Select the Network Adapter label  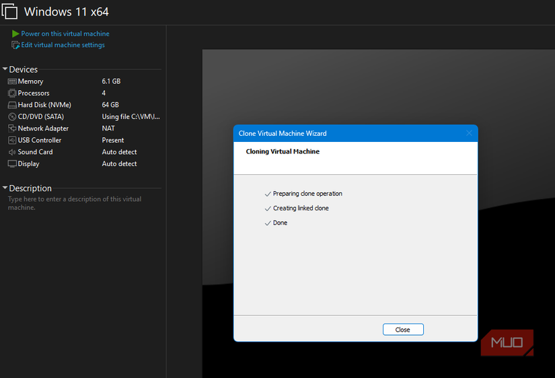43,128
